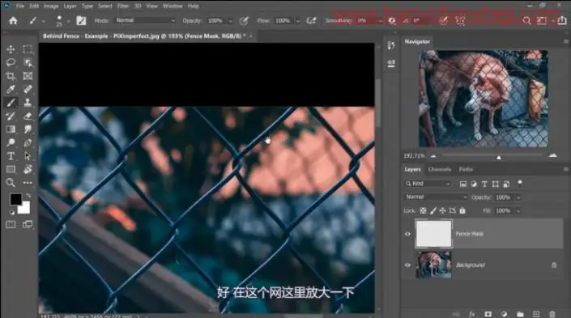Open the layer blend mode dropdown
This screenshot has height=318, width=571.
(436, 197)
